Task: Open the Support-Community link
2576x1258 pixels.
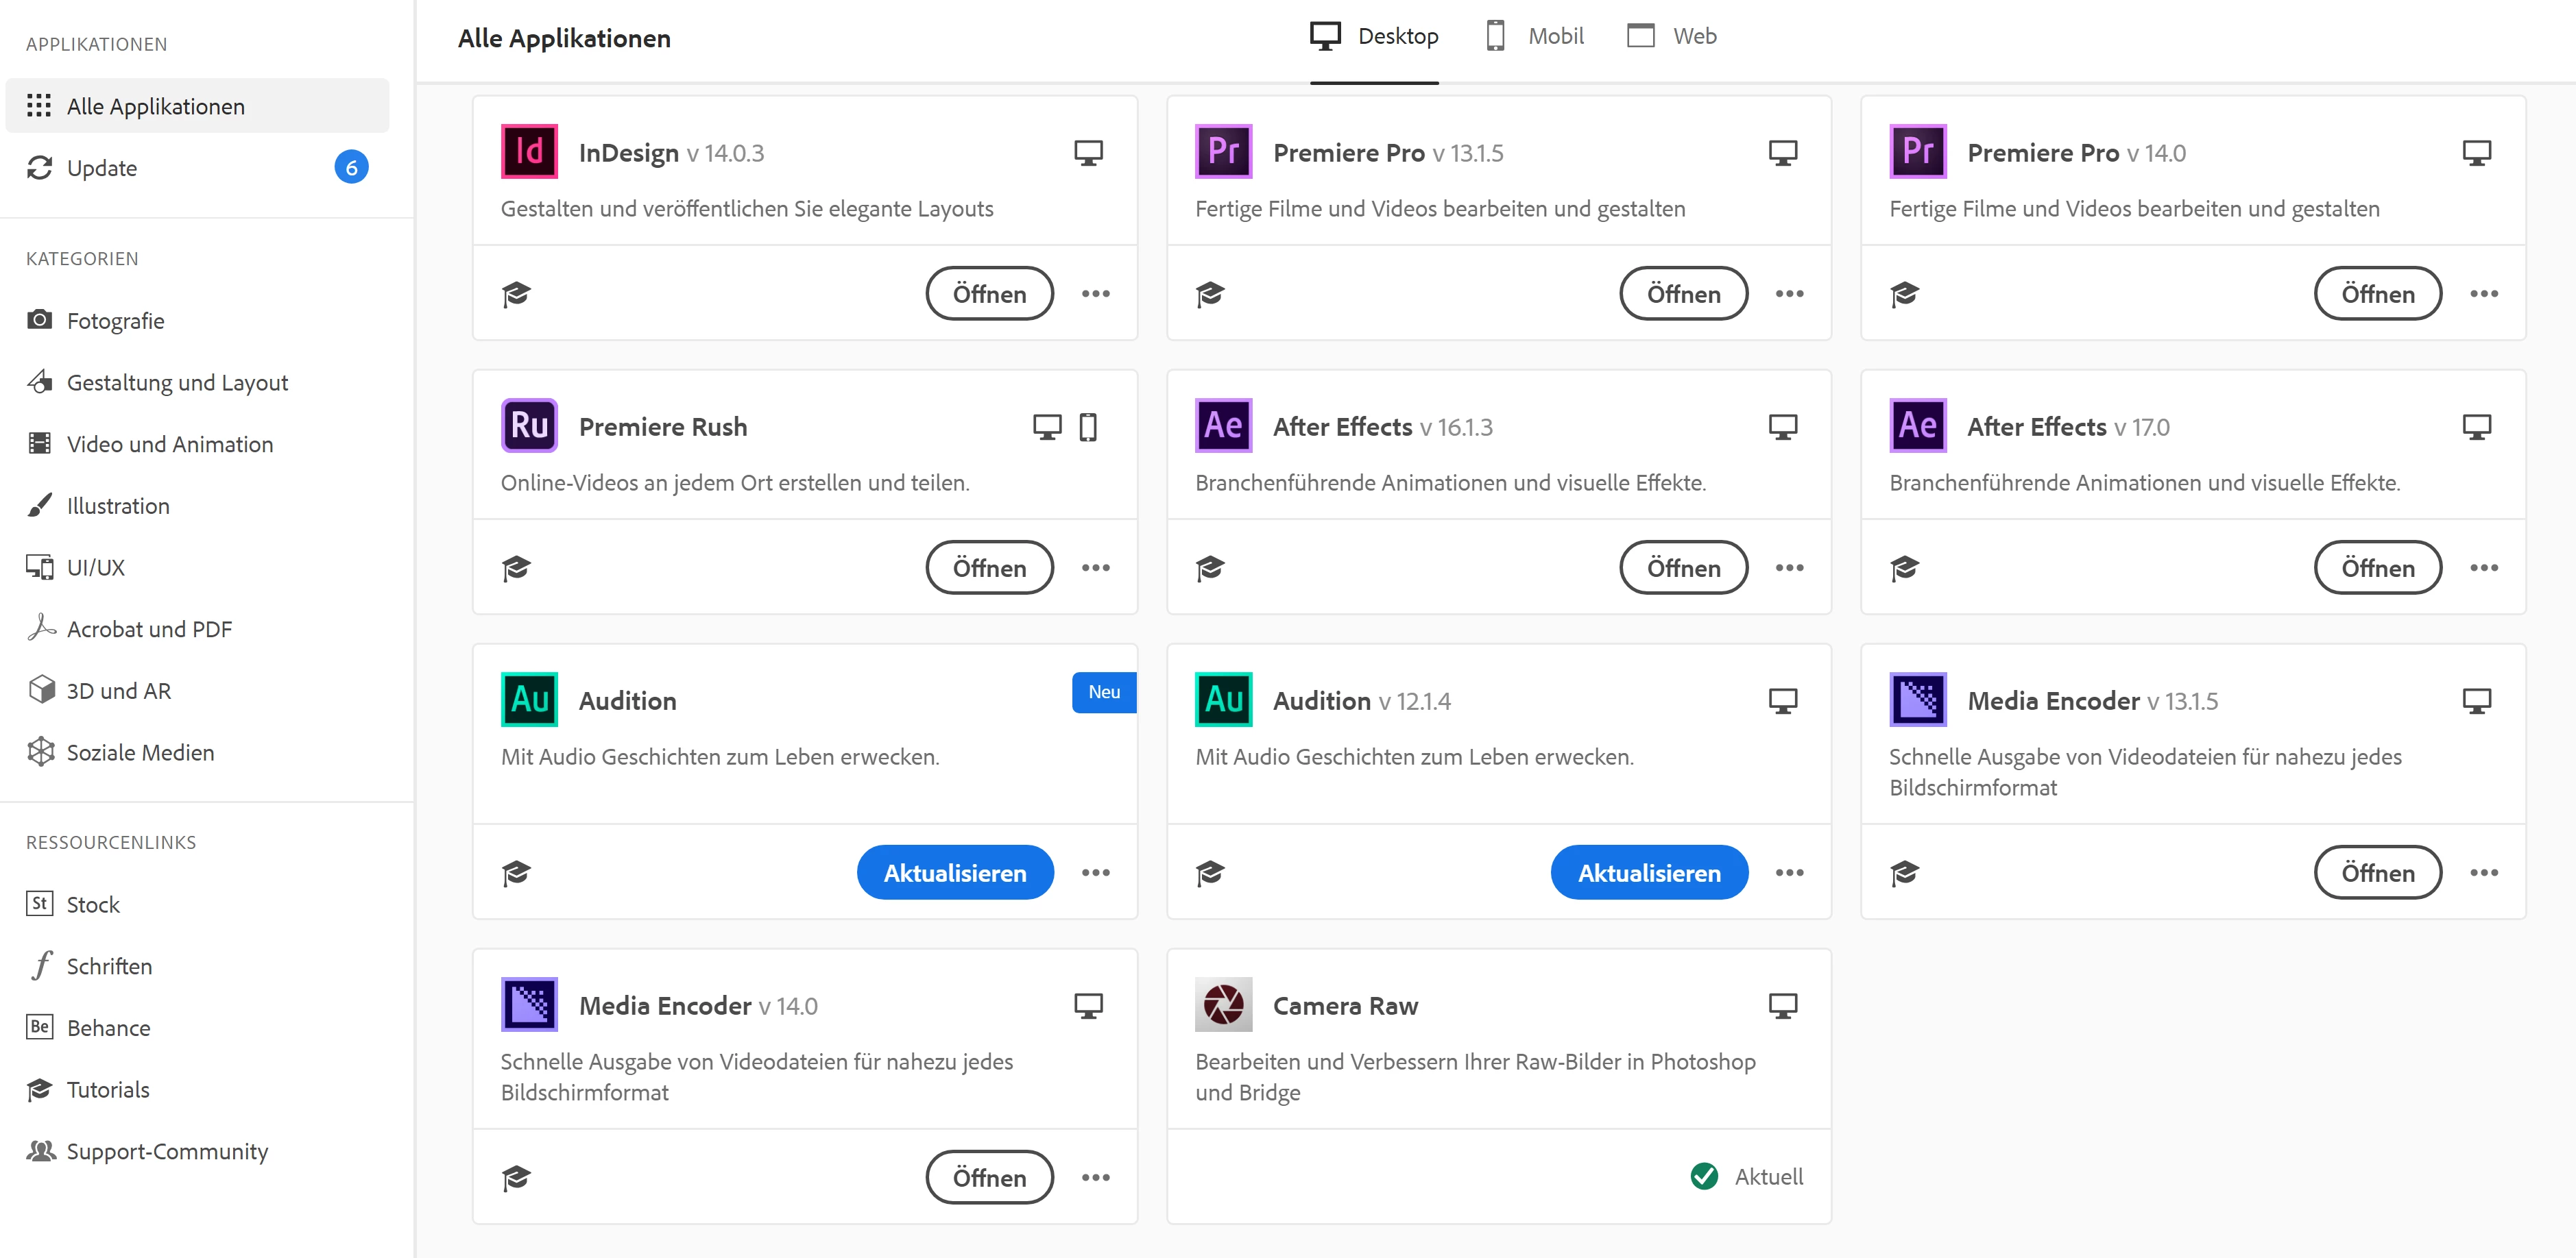Action: 167,1151
